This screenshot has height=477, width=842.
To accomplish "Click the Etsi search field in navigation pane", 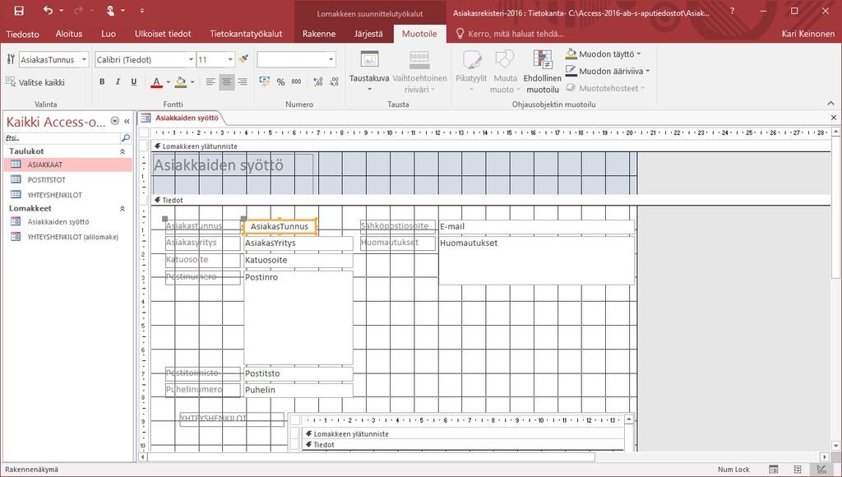I will tap(62, 138).
